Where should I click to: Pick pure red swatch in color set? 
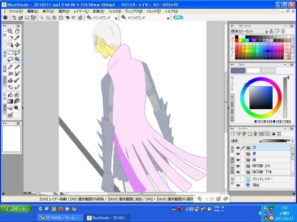click(x=237, y=40)
